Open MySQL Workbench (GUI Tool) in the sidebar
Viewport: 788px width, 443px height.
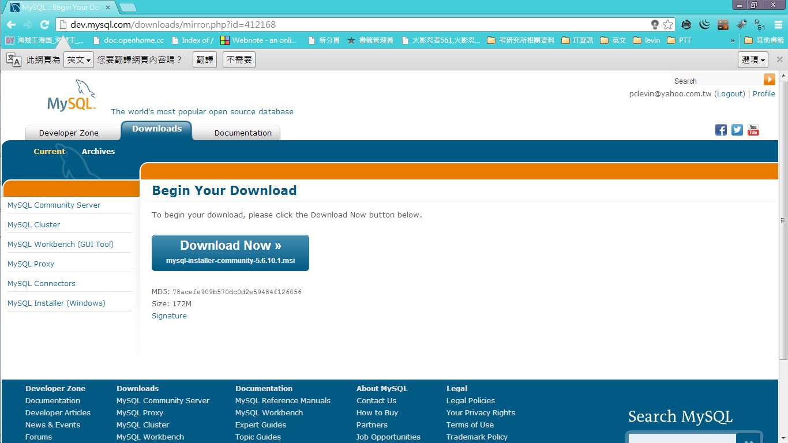coord(61,244)
